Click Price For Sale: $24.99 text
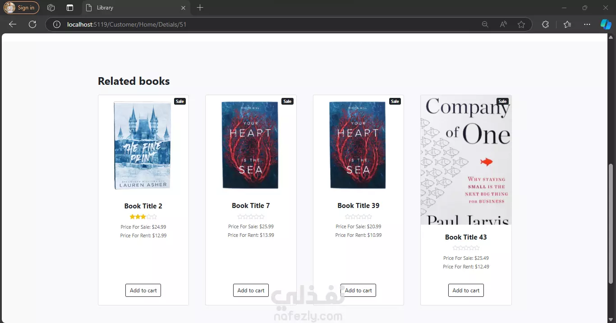The width and height of the screenshot is (616, 323). click(143, 227)
